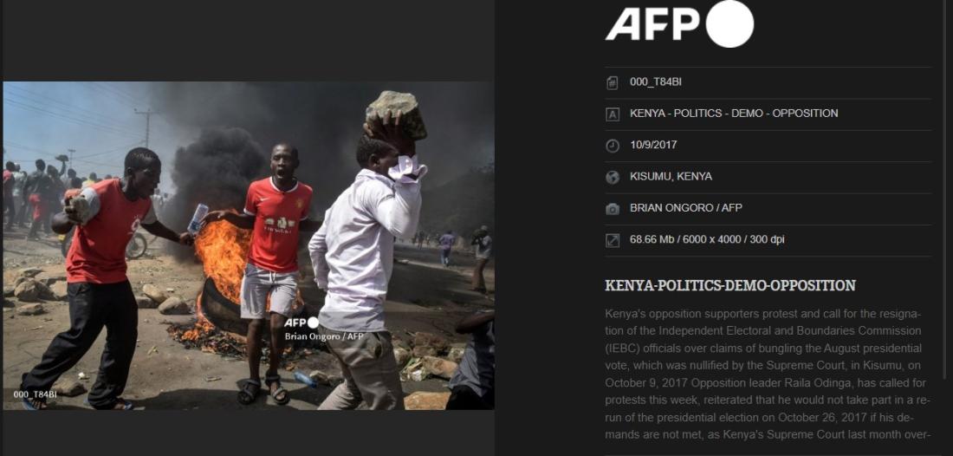Screen dimensions: 953x456
Task: Select the photo reference 000_T84BI text
Action: click(656, 81)
